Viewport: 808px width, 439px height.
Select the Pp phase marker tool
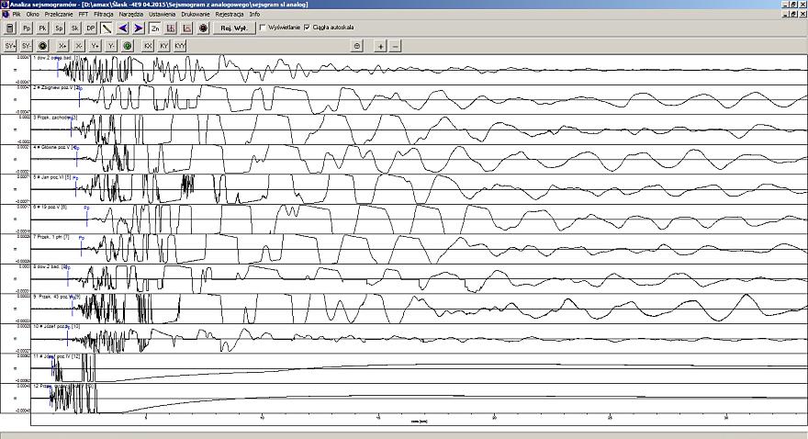point(27,28)
